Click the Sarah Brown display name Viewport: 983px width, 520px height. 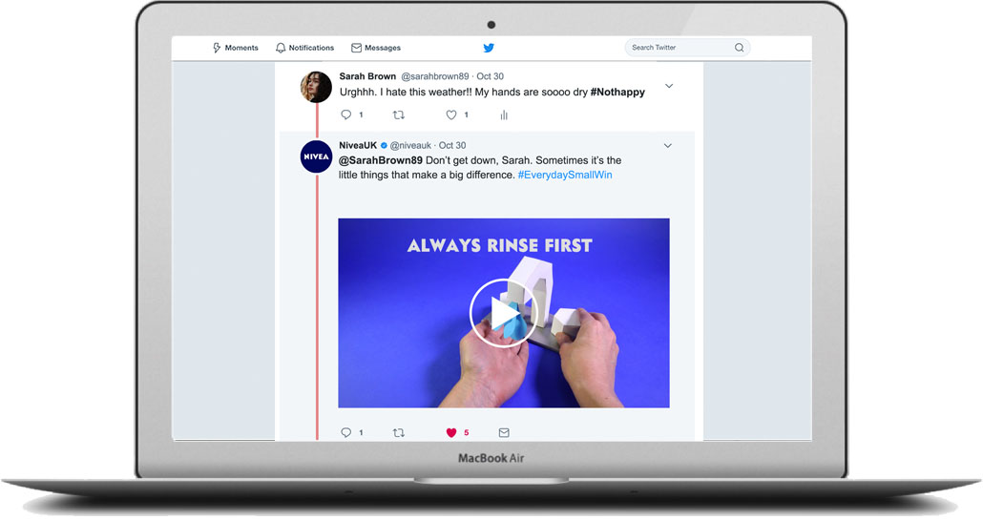(x=367, y=76)
